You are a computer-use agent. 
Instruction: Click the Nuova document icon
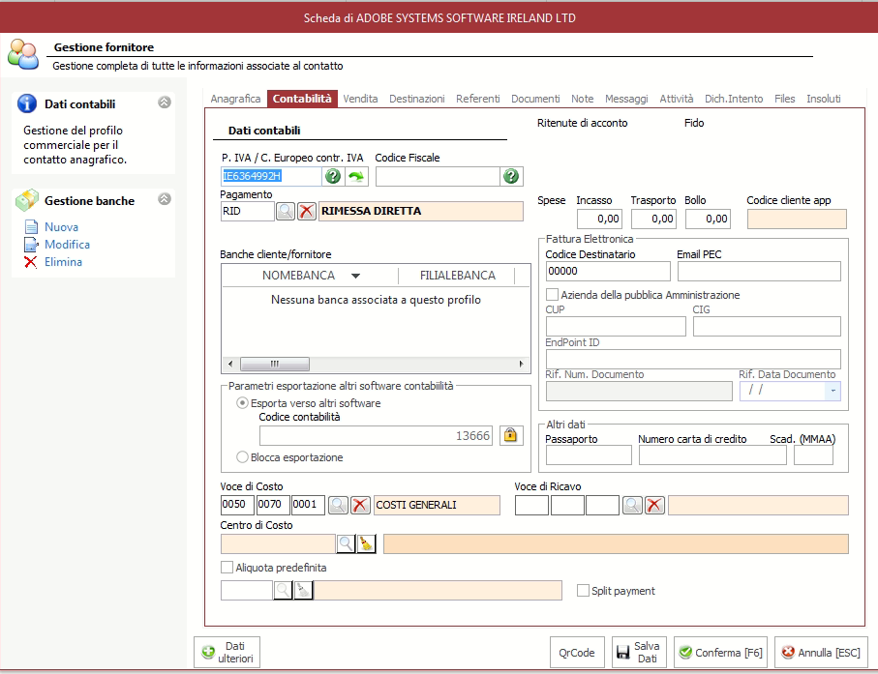[31, 227]
